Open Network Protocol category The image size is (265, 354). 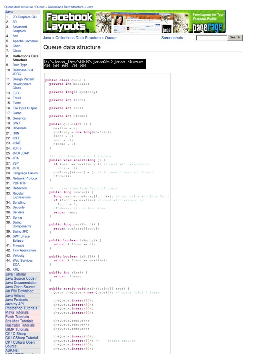(25, 178)
